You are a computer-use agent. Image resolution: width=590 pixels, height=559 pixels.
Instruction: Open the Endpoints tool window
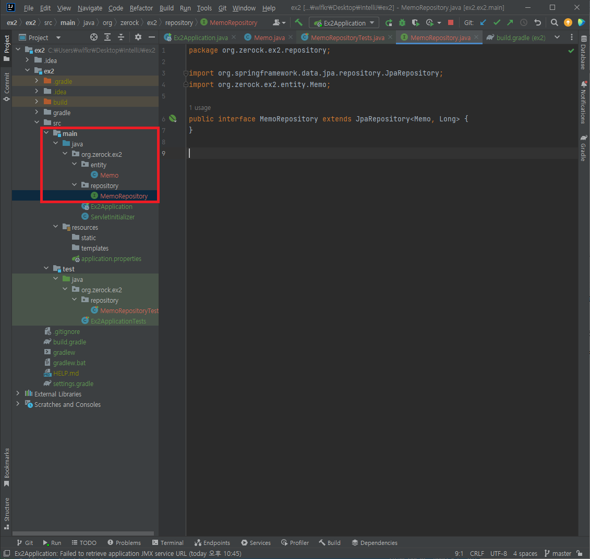click(x=212, y=542)
